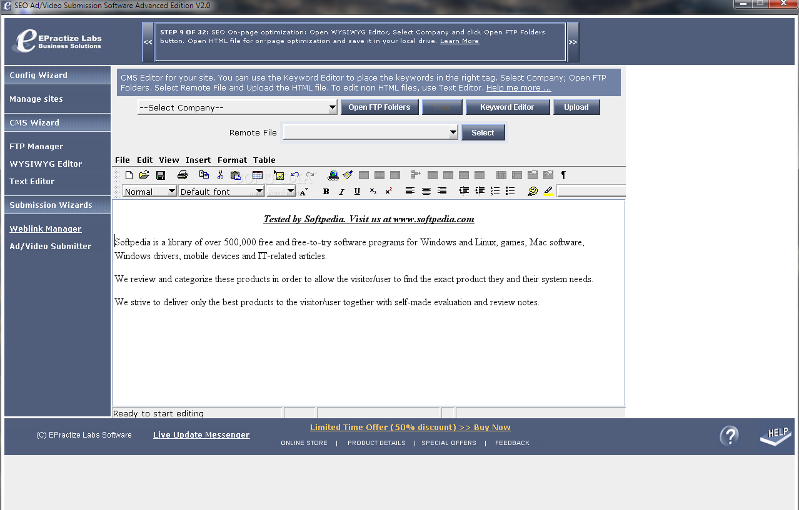Open the View menu
The height and width of the screenshot is (510, 799).
(x=169, y=160)
